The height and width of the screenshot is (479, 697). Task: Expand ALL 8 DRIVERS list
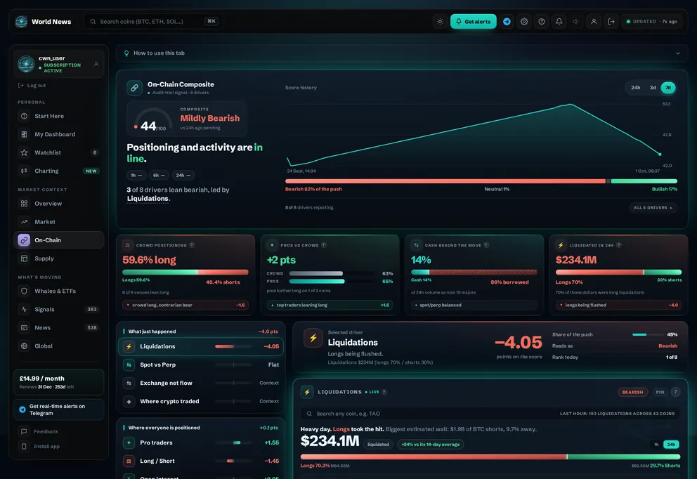(x=653, y=207)
